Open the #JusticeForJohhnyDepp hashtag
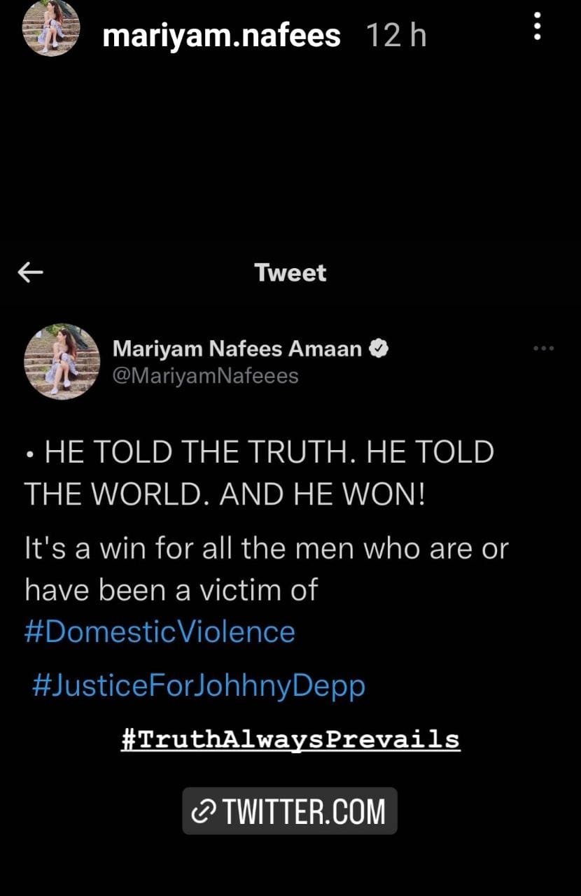Screen dimensions: 581x896 point(199,685)
